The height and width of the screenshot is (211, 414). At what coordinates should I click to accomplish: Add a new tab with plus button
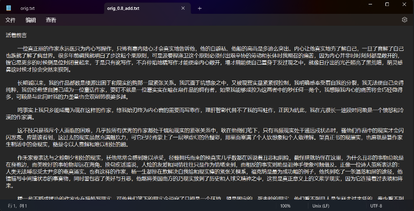click(x=200, y=8)
